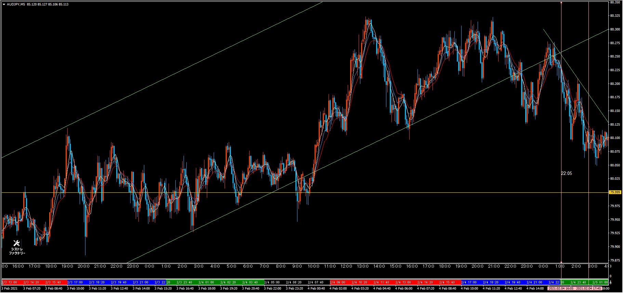
Task: Click the AUDJPY,M5 chart title text
Action: (16, 4)
